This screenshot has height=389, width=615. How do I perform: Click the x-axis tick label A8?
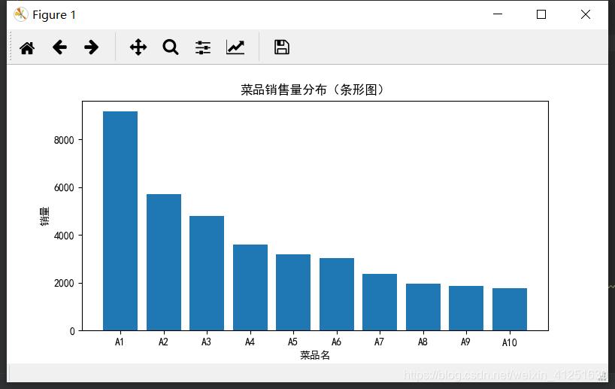[423, 342]
